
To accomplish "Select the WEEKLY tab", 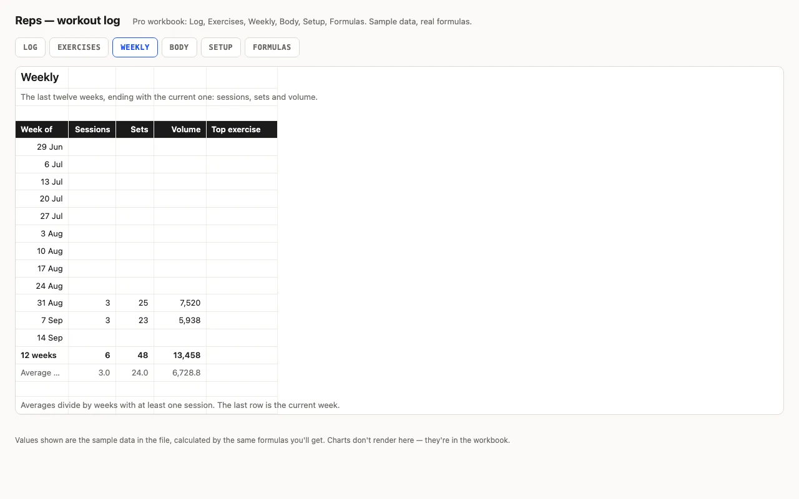I will [x=135, y=47].
